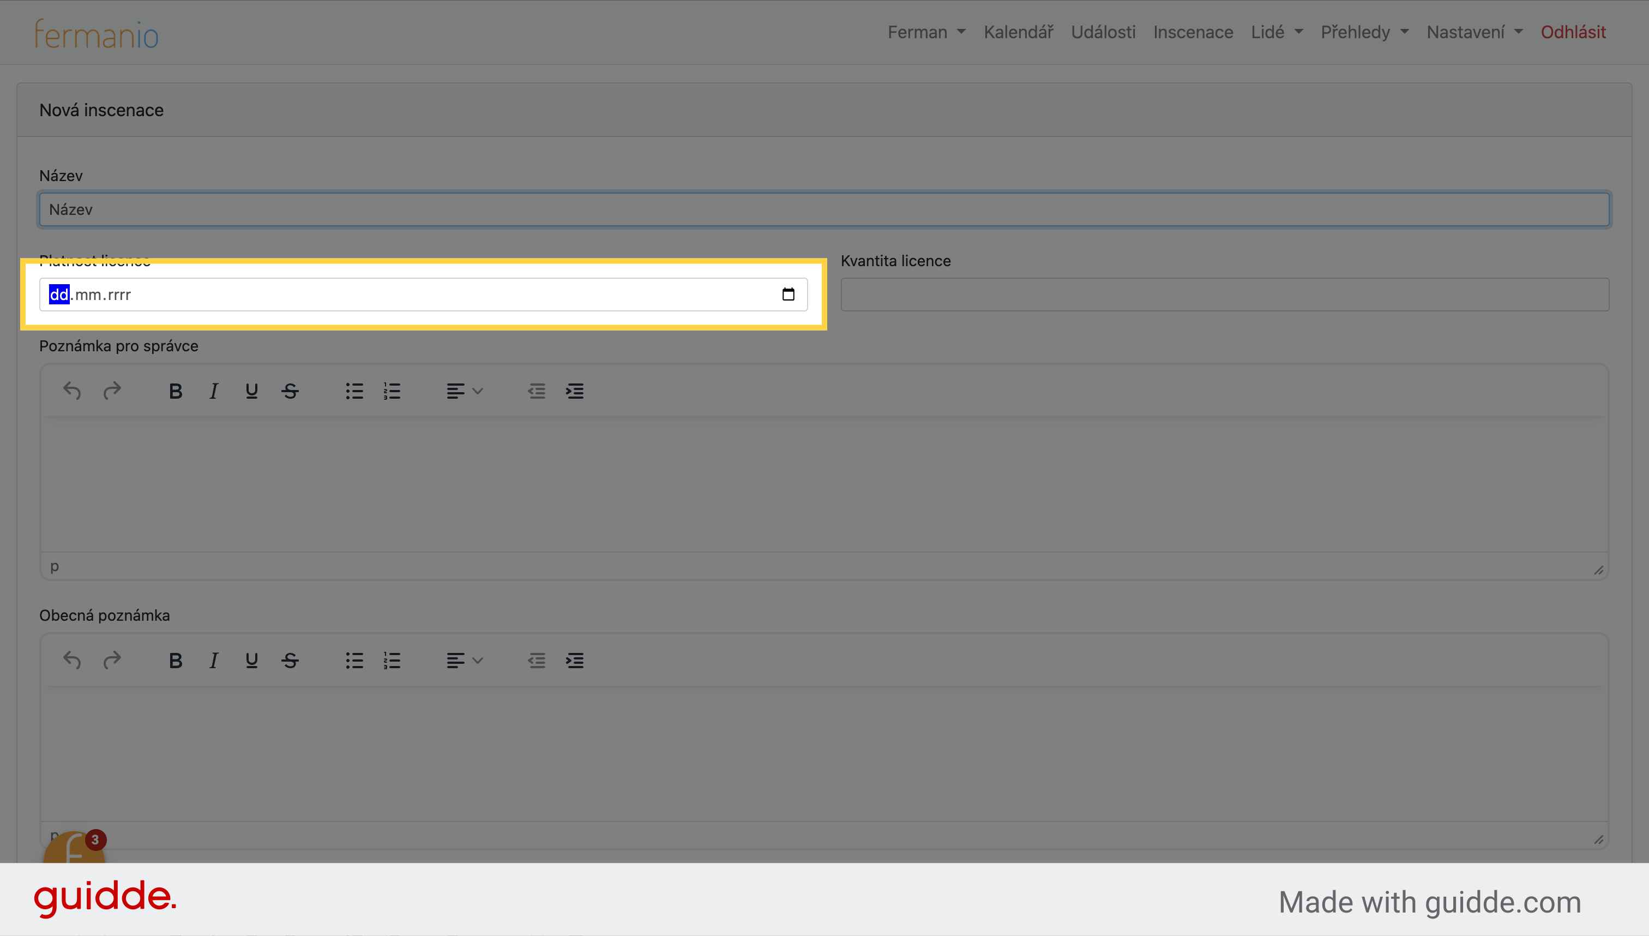Toggle bold in Obecná poznámka editor
1649x936 pixels.
(176, 660)
